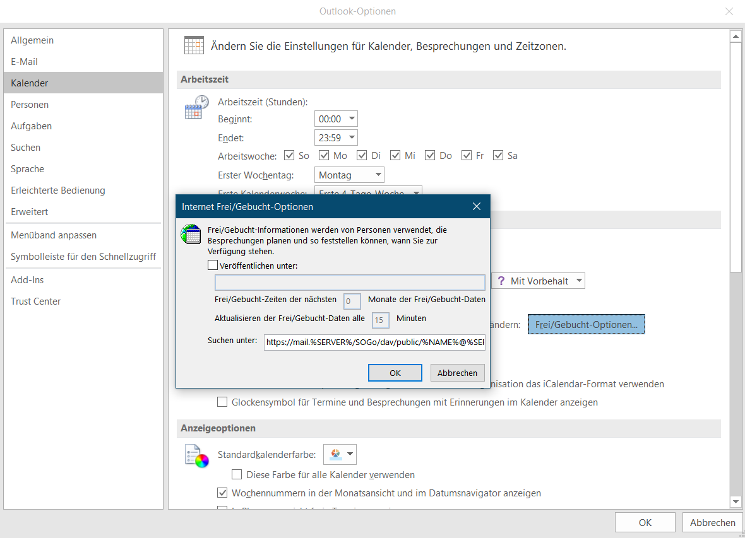Enable Glockensymbol für Termine checkbox
Viewport: 745px width, 538px height.
tap(222, 402)
